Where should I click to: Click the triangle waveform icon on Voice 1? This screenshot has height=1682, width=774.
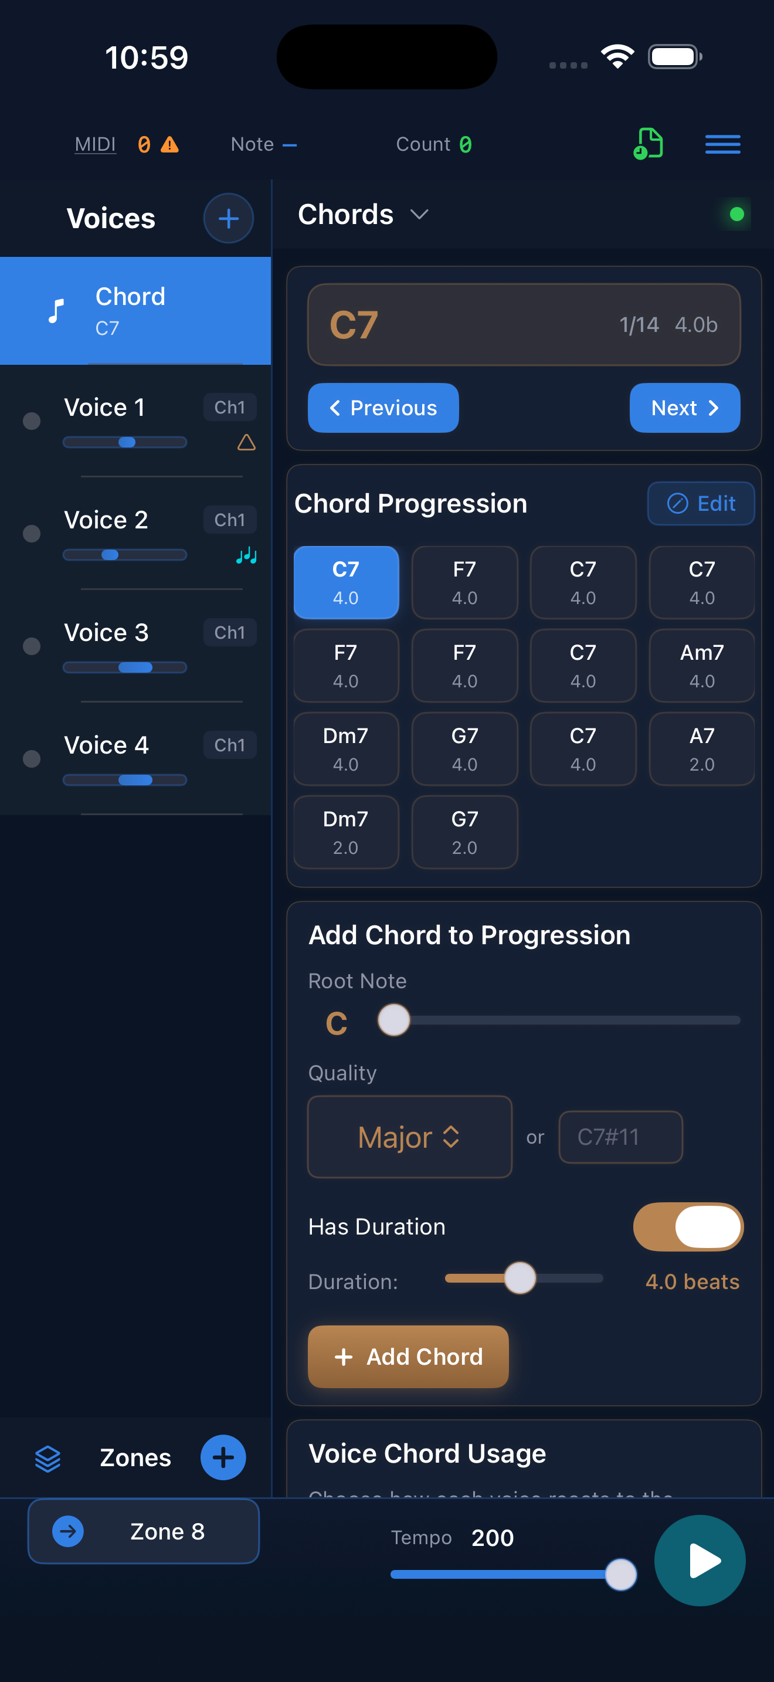247,443
